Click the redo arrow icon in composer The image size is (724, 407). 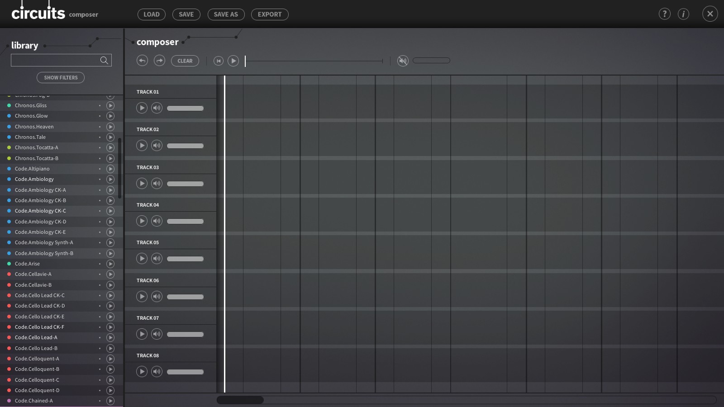(x=160, y=61)
